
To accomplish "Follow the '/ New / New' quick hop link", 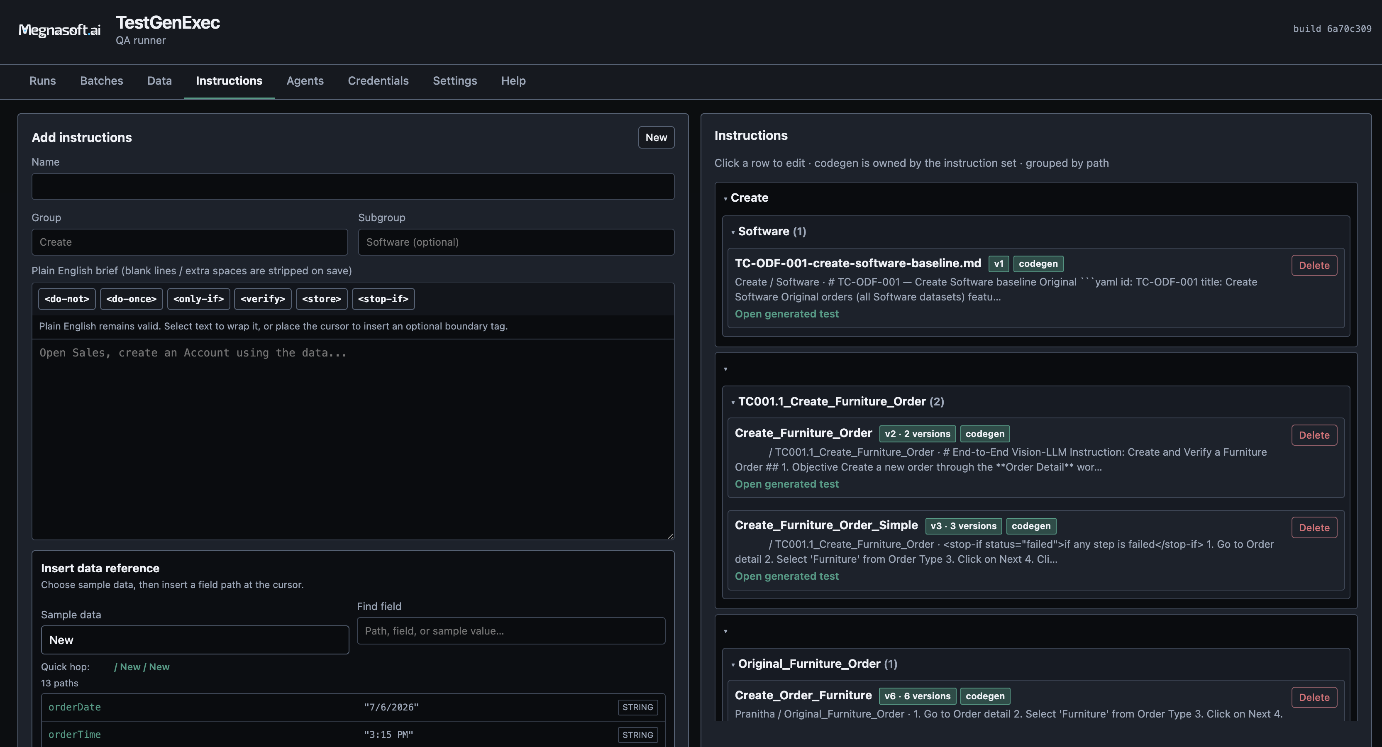I will pyautogui.click(x=142, y=666).
